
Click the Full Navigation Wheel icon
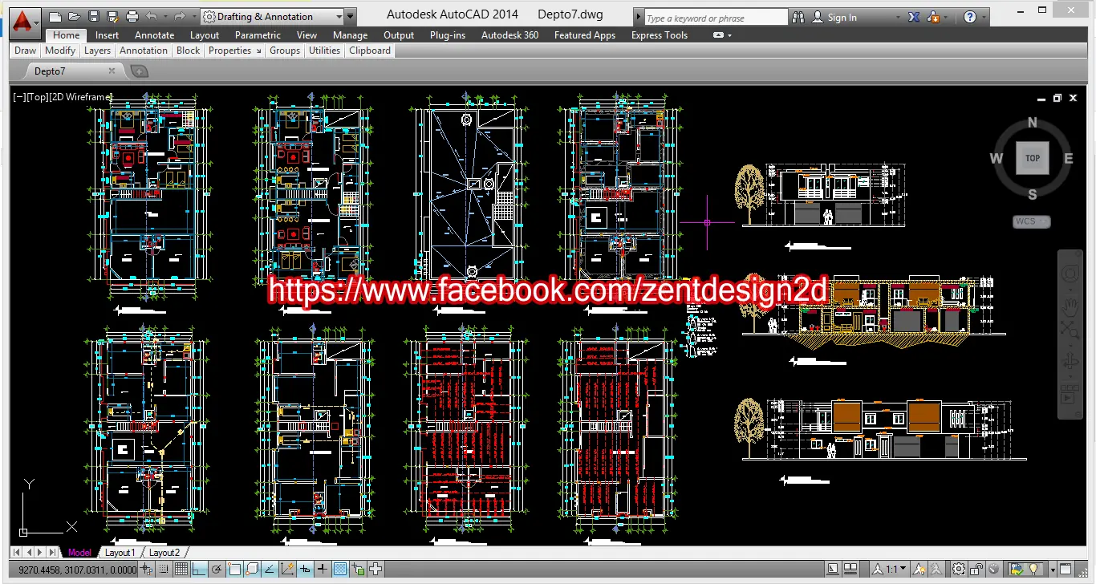pyautogui.click(x=1070, y=275)
